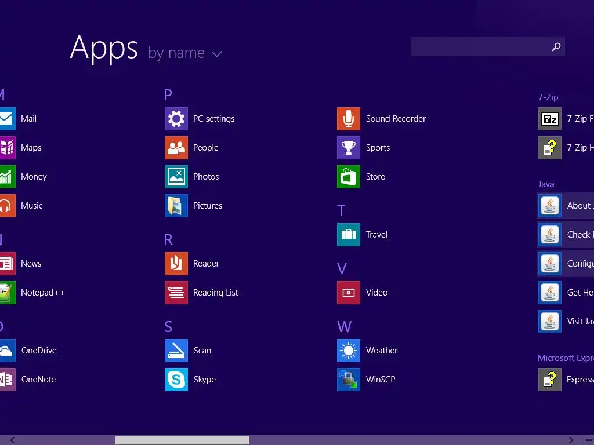Open the Weather sun icon
The height and width of the screenshot is (445, 594).
(x=349, y=351)
